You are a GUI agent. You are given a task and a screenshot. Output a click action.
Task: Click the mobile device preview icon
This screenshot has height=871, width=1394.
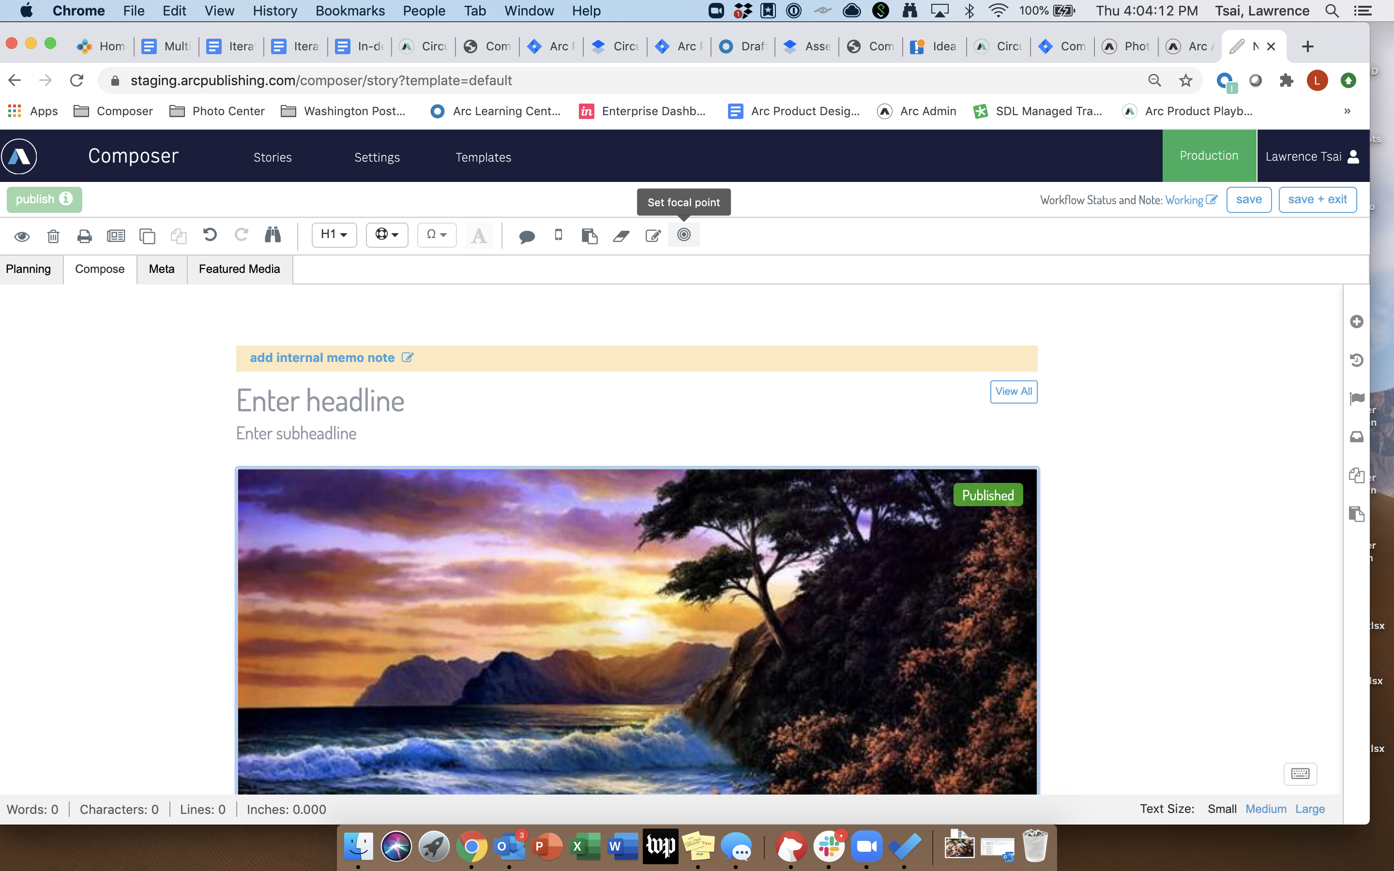click(558, 235)
